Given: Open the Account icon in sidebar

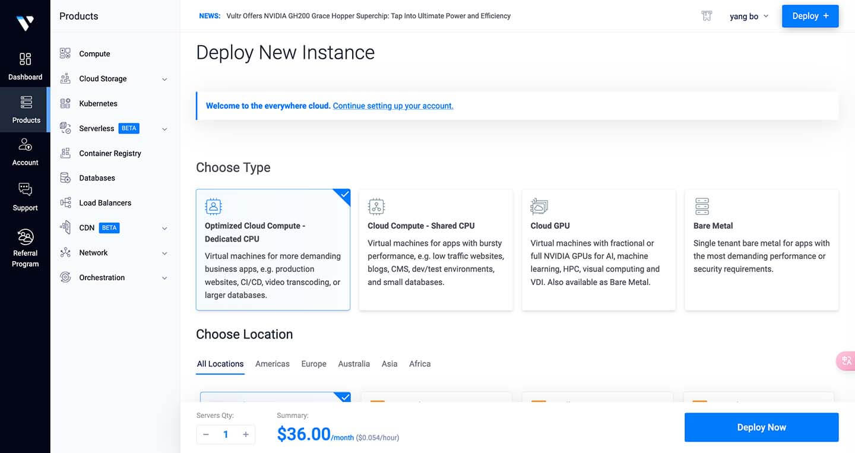Looking at the screenshot, I should coord(25,144).
